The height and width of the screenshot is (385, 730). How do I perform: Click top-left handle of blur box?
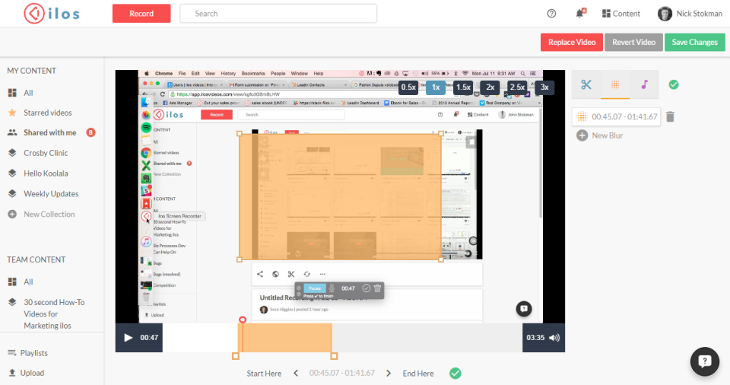pos(240,134)
